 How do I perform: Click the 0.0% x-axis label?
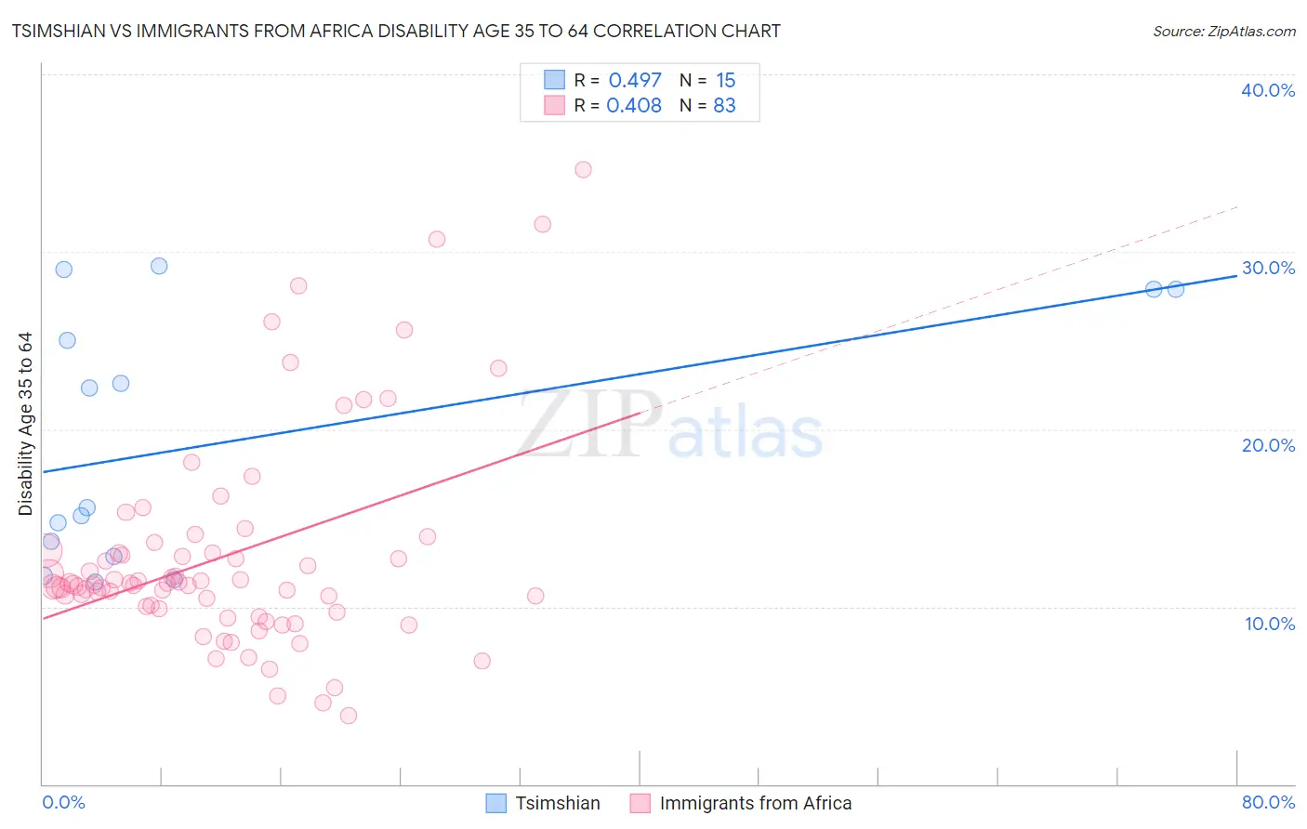tap(64, 802)
